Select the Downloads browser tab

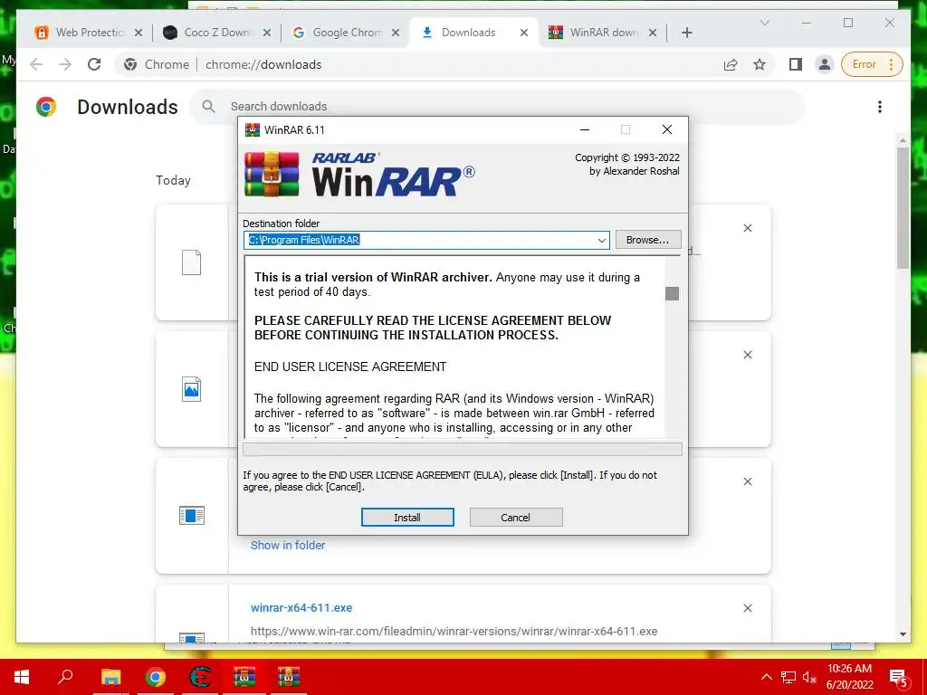coord(467,33)
